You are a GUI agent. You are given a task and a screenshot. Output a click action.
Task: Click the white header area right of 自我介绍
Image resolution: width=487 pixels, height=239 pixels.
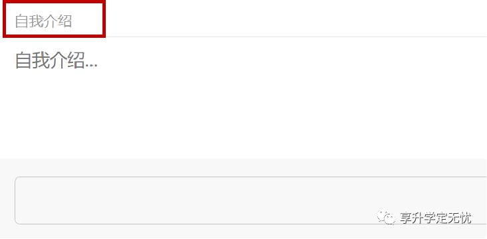(x=296, y=18)
